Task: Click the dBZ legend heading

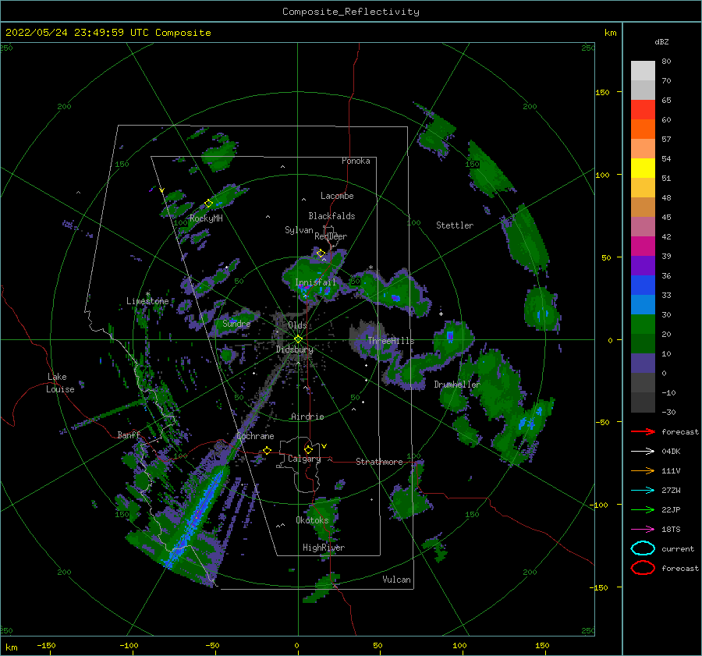Action: (x=661, y=41)
